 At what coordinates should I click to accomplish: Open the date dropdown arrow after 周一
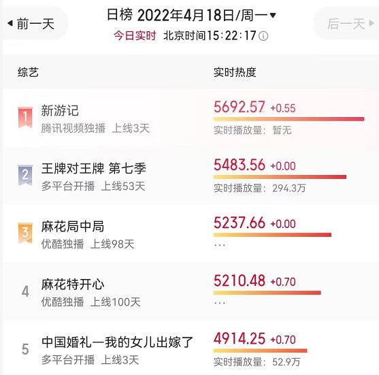point(273,16)
